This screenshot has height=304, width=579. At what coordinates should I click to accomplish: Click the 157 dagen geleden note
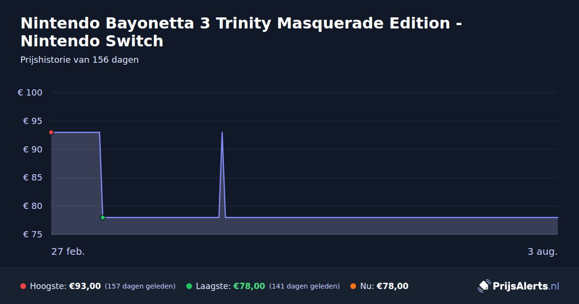[x=140, y=287]
